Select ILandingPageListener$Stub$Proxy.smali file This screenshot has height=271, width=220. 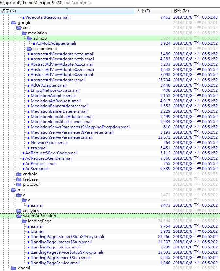[x=67, y=237]
